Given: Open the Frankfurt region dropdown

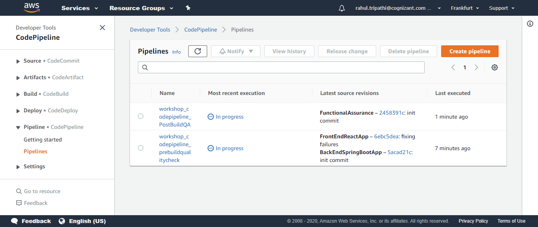Looking at the screenshot, I should click(x=465, y=8).
